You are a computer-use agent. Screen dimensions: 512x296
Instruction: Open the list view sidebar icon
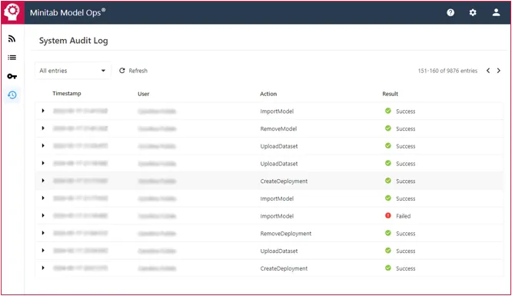point(12,58)
